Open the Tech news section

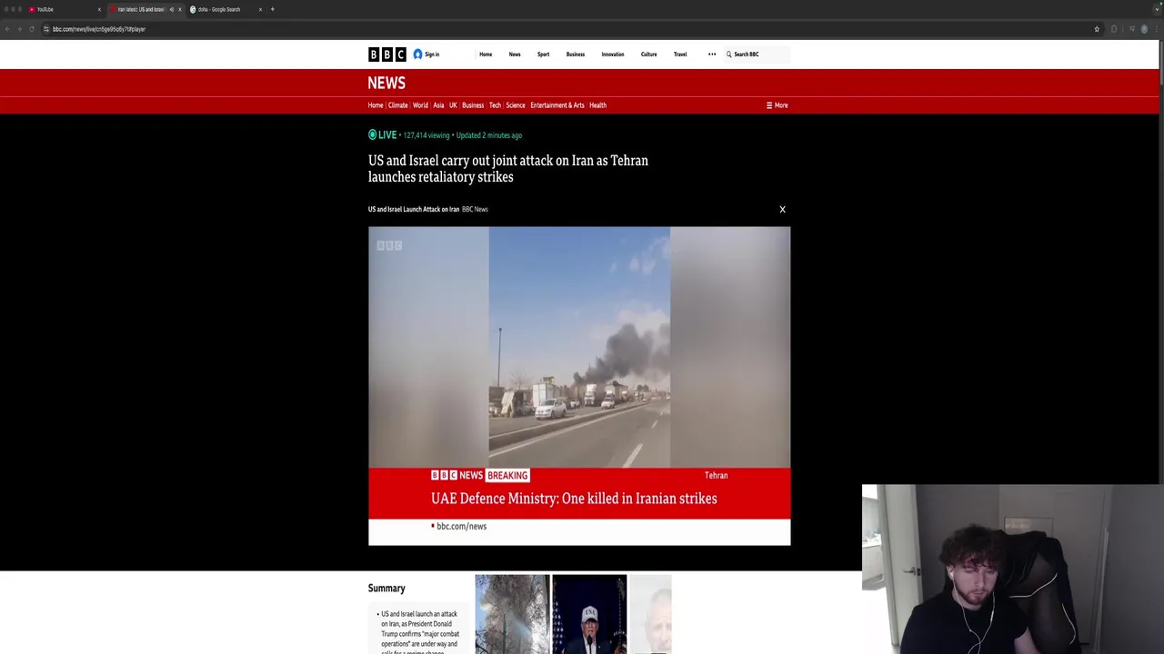click(x=495, y=105)
